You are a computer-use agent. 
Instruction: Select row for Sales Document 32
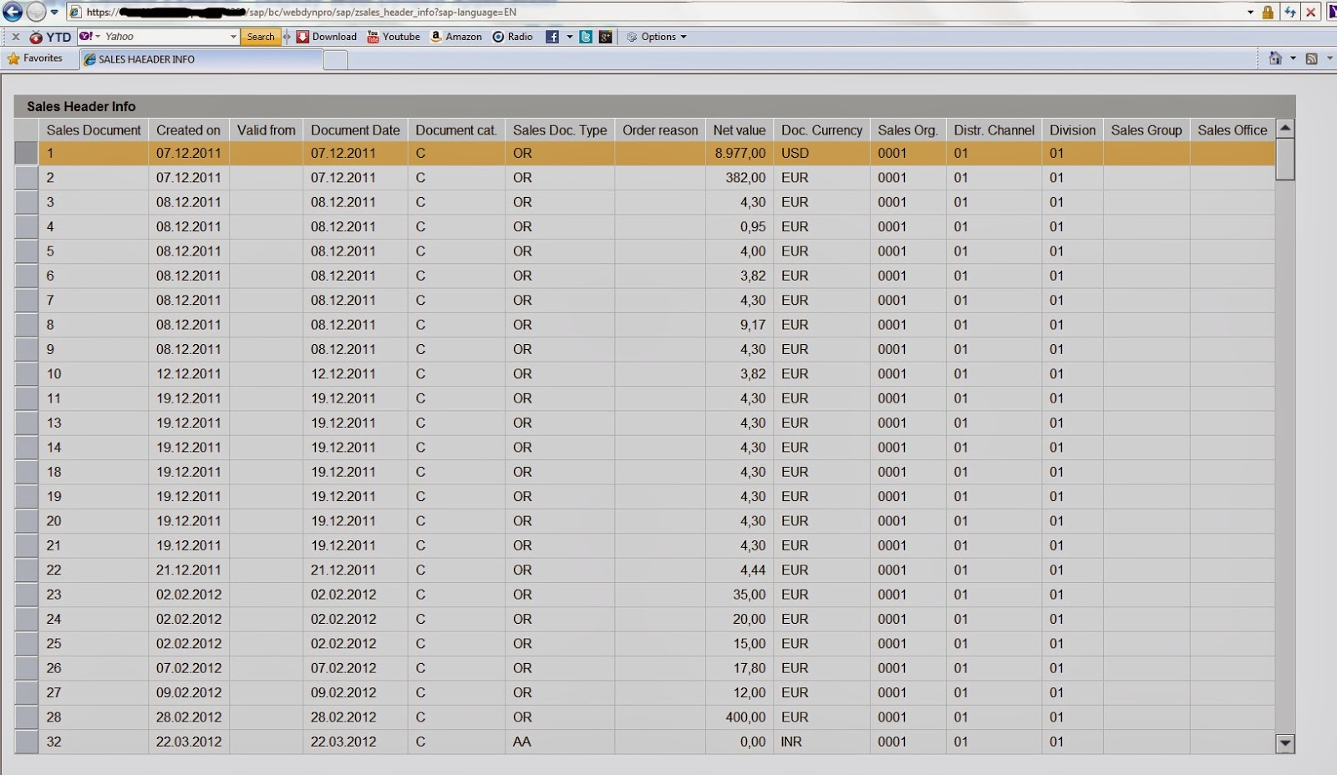pos(27,742)
